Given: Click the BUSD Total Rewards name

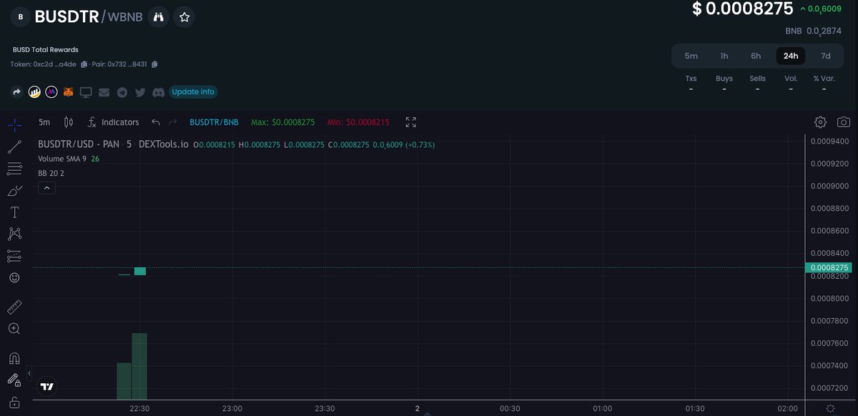Looking at the screenshot, I should pos(46,49).
